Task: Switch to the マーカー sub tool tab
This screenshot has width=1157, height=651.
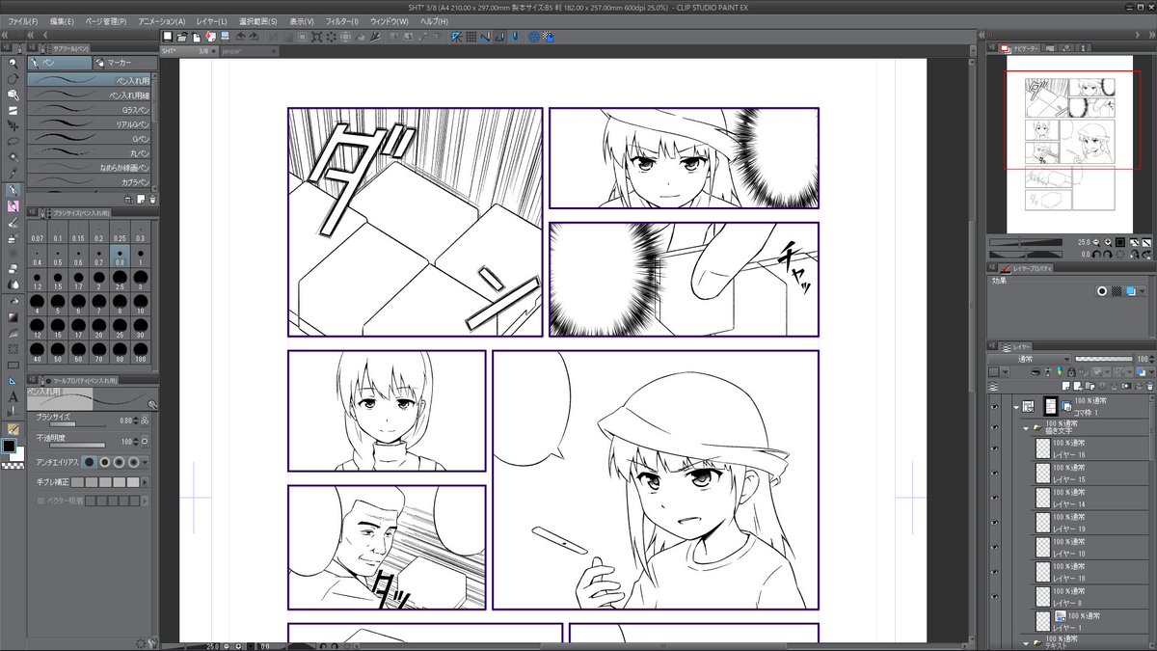Action: coord(125,63)
